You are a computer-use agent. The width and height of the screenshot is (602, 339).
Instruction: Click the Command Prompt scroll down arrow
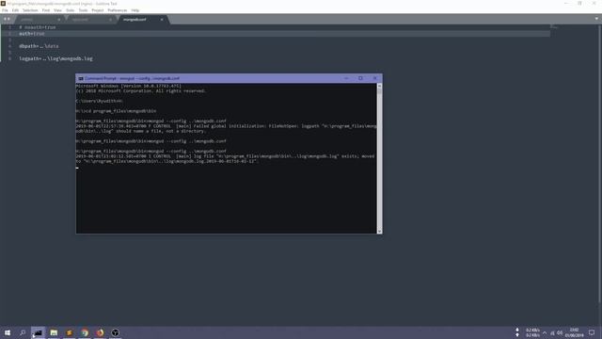coord(379,231)
